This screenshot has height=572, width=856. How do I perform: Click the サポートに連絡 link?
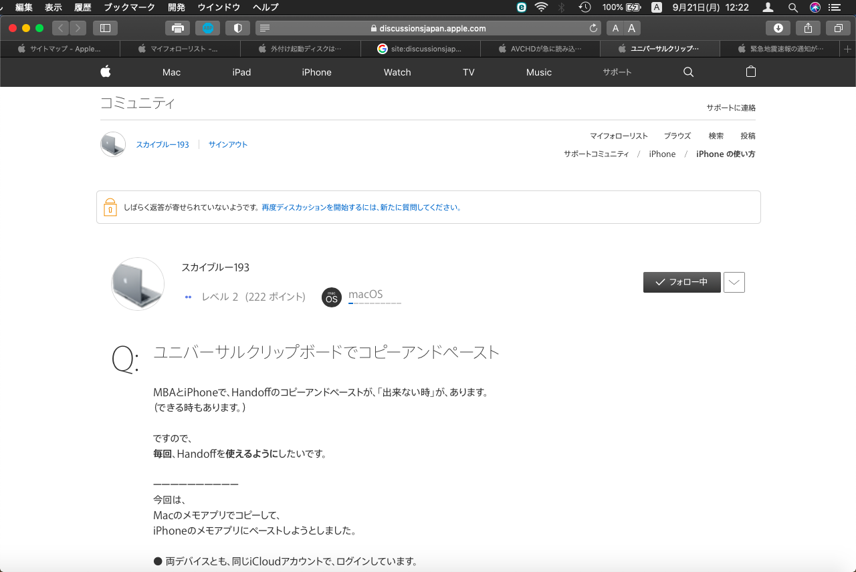tap(731, 108)
